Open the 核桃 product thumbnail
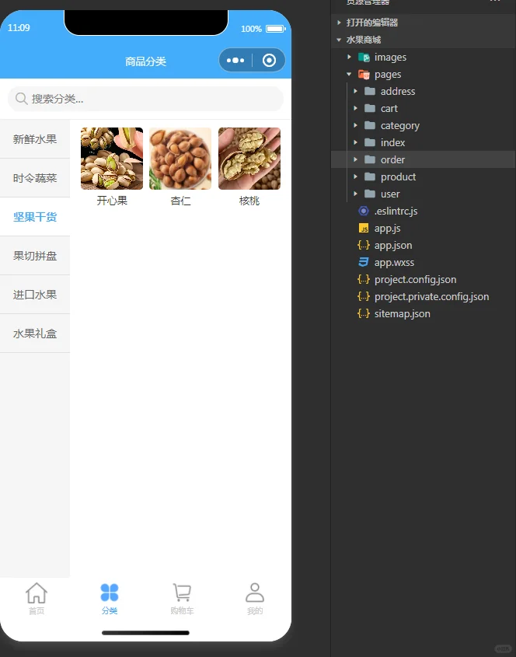This screenshot has width=516, height=657. click(249, 159)
